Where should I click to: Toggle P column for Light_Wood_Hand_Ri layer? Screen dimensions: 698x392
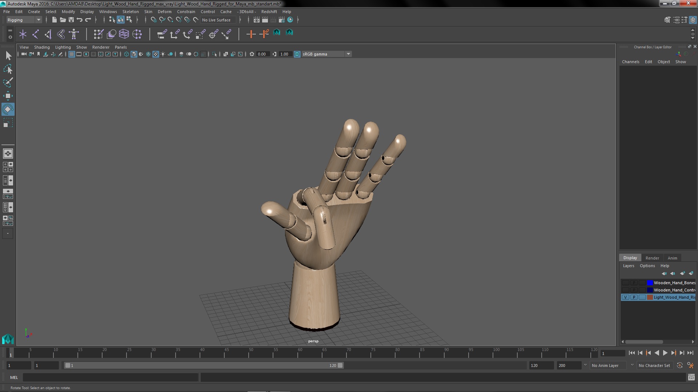click(x=634, y=297)
